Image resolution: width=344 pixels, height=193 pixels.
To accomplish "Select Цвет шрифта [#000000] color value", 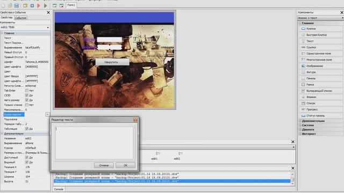I will coord(32,66).
